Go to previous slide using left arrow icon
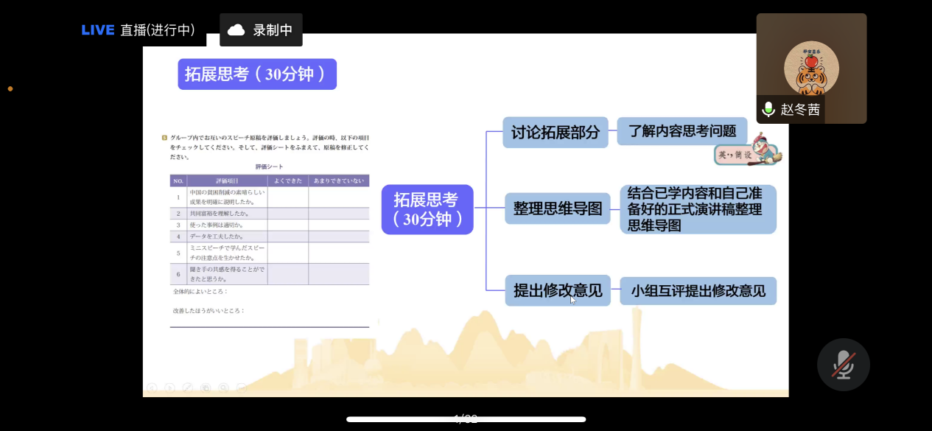 pyautogui.click(x=152, y=388)
